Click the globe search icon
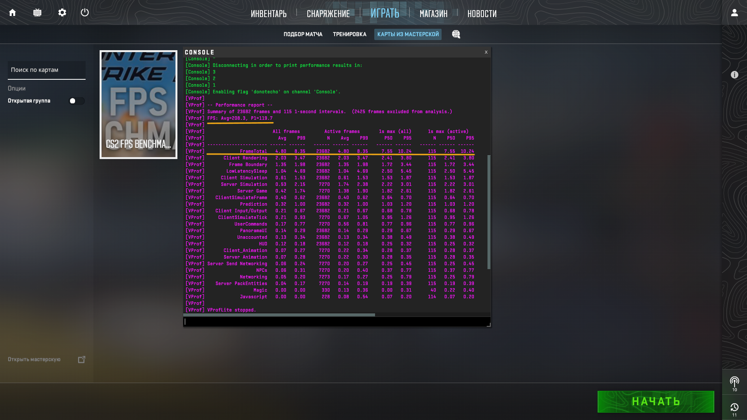Viewport: 747px width, 420px height. [456, 34]
